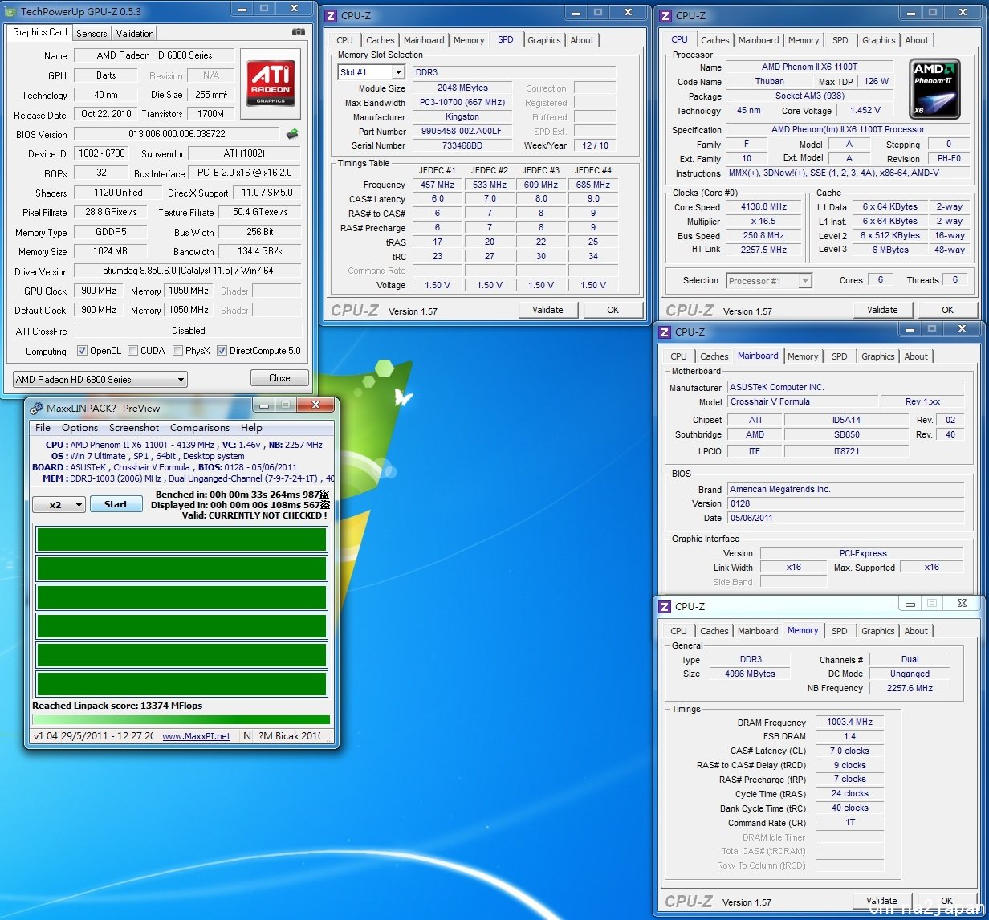Click the ATI Radeon Graphics logo
The width and height of the screenshot is (989, 920).
tap(271, 83)
